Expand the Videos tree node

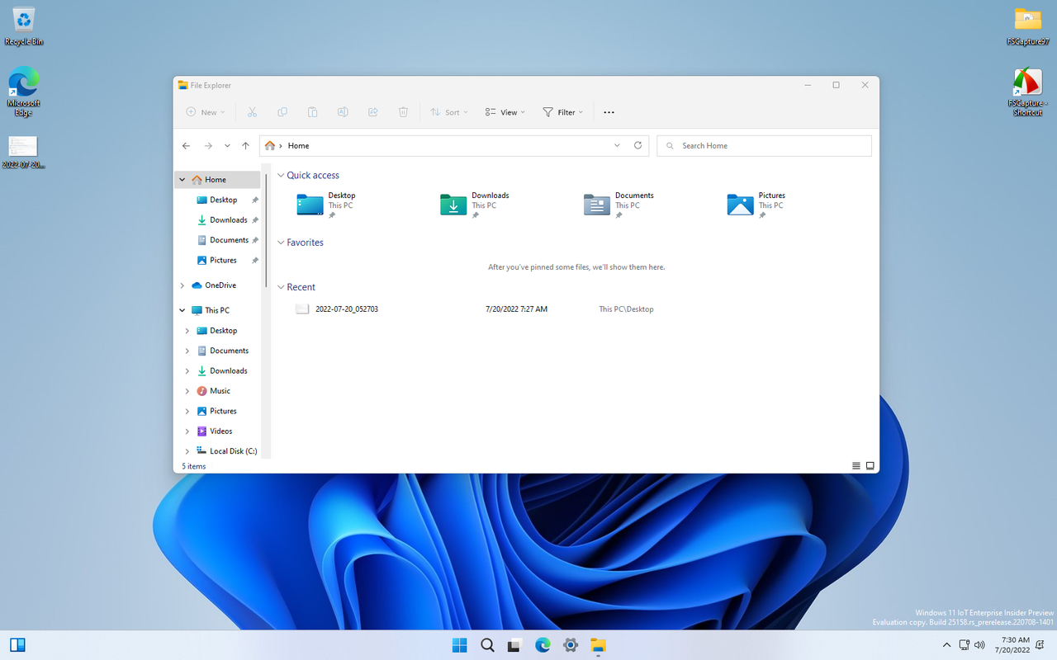(187, 431)
